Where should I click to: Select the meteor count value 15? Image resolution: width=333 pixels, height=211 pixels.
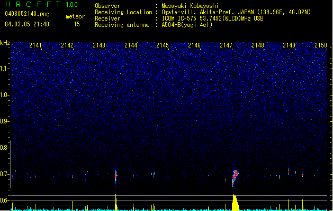[77, 24]
